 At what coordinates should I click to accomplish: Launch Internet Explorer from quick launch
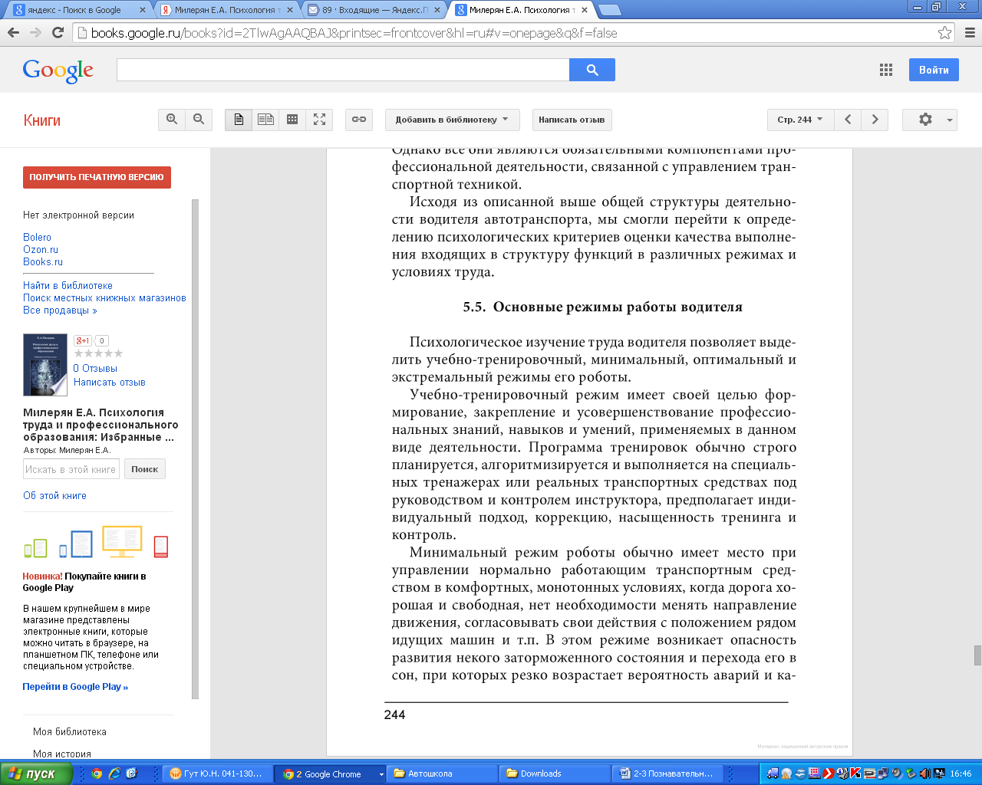[114, 774]
